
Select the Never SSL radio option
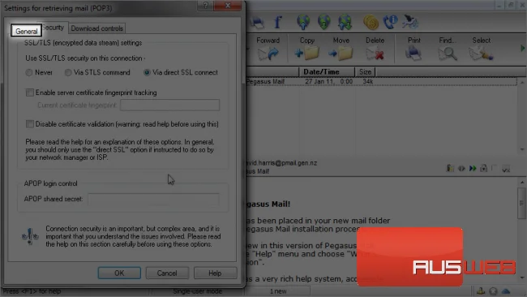click(x=29, y=72)
